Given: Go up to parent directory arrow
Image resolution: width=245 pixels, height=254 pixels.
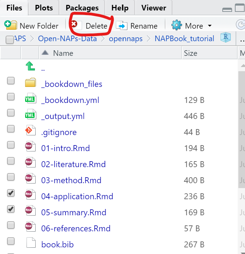Looking at the screenshot, I should [x=31, y=67].
